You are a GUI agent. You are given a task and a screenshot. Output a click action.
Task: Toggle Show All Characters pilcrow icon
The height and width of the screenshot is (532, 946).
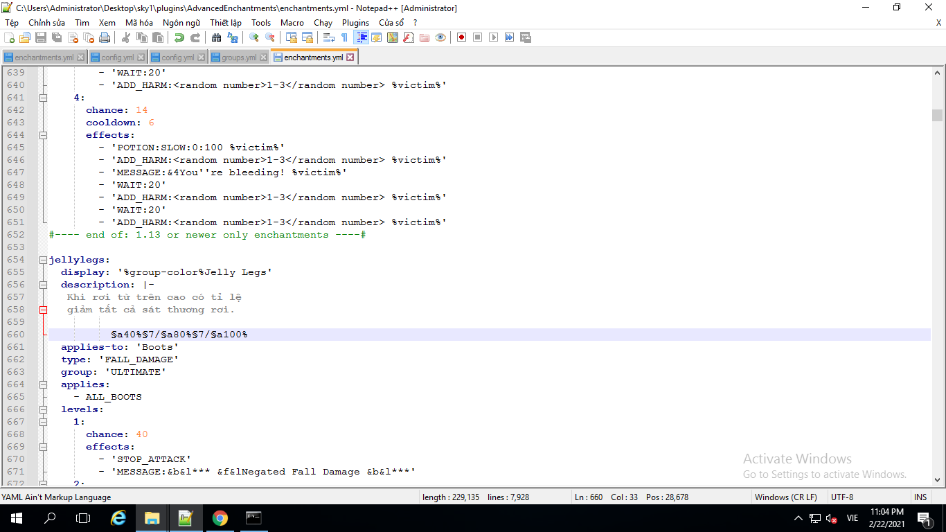344,37
